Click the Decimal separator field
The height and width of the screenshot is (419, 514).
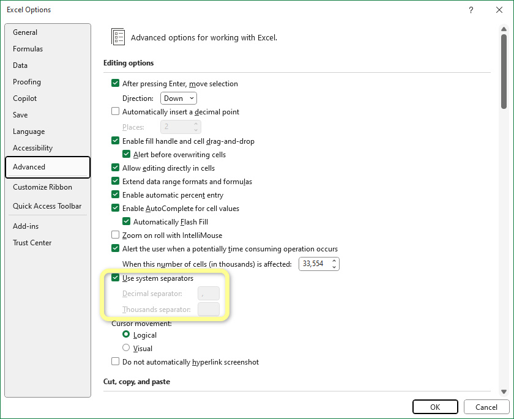(209, 293)
